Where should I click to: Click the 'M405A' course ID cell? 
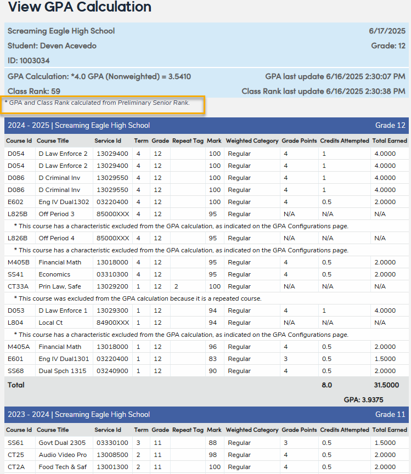click(x=19, y=347)
